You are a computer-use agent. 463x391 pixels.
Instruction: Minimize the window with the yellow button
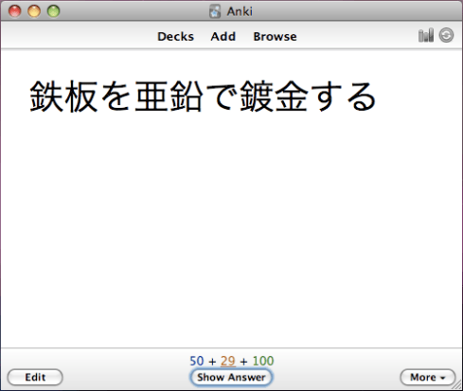pyautogui.click(x=34, y=11)
